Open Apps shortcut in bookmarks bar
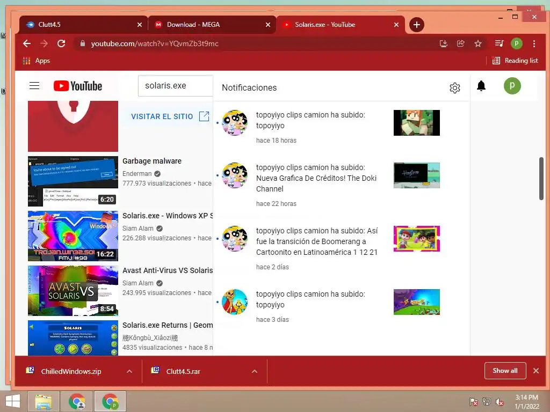Image resolution: width=550 pixels, height=412 pixels. (37, 61)
